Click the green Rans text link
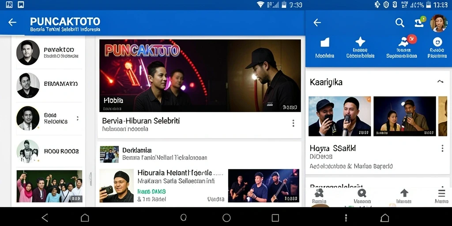Viewport: 452px width, 226px height. (x=152, y=191)
